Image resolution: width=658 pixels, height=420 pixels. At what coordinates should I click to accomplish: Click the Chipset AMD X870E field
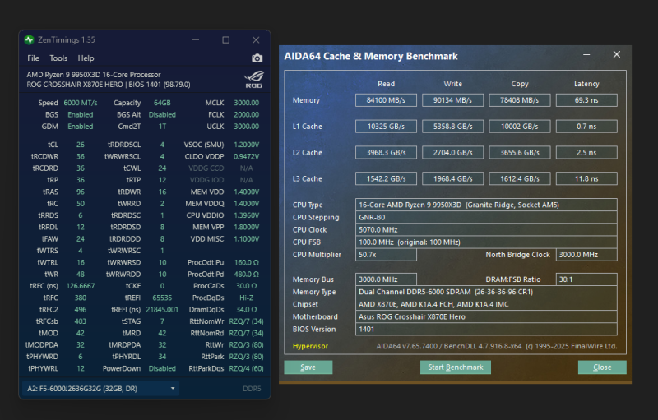[486, 304]
